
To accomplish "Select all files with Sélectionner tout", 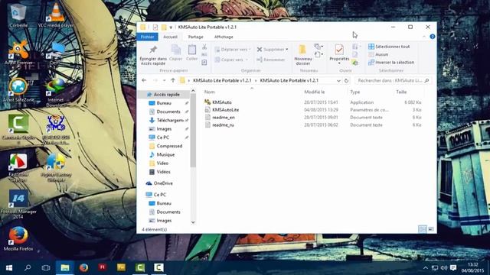I will point(389,47).
